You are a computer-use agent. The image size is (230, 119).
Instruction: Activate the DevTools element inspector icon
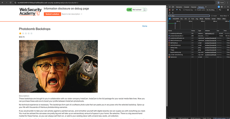pyautogui.click(x=170, y=7)
